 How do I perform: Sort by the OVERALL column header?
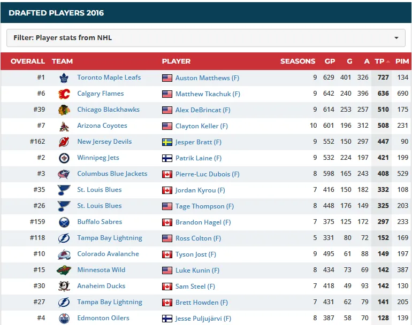(x=28, y=61)
